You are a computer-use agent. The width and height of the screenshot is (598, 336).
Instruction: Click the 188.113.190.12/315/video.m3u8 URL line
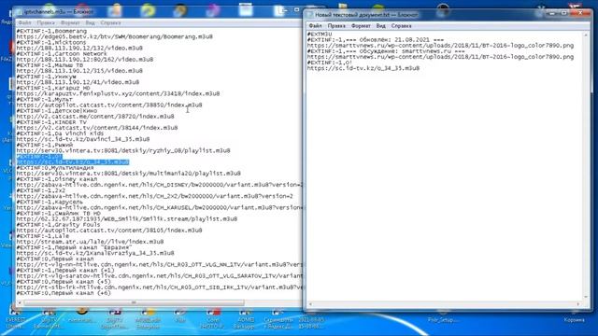pos(79,71)
